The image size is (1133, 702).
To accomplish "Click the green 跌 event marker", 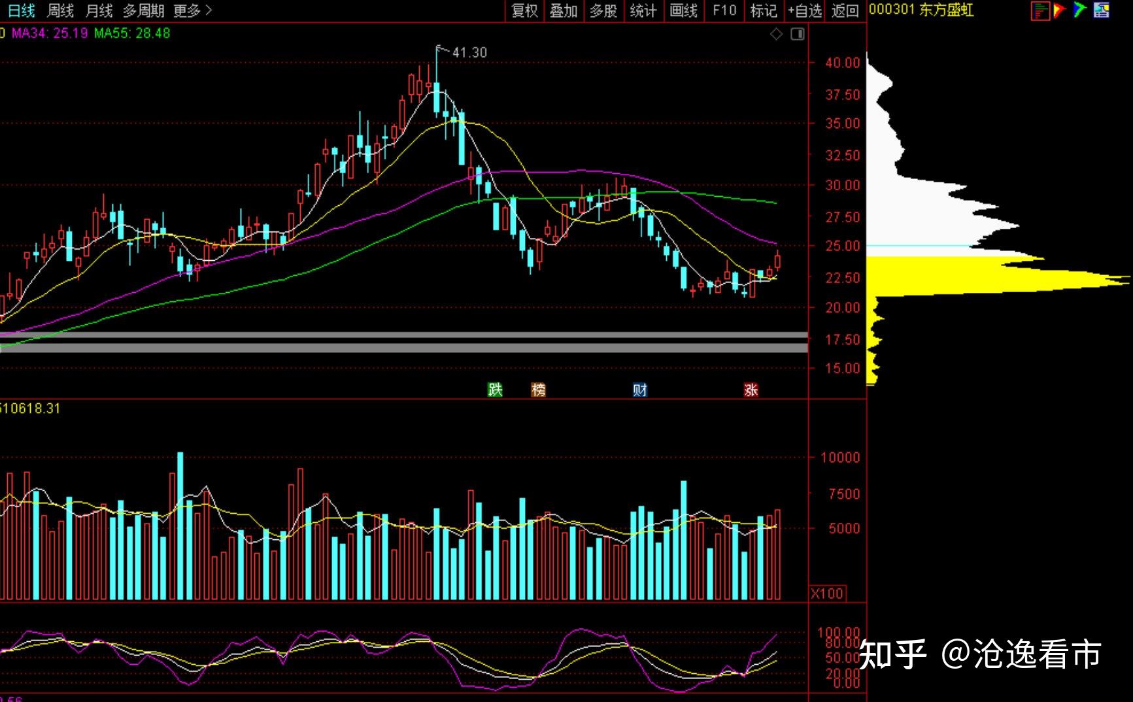I will click(495, 390).
